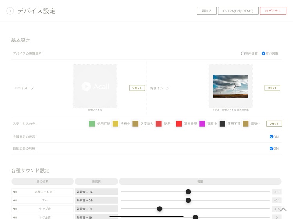The height and width of the screenshot is (219, 293).
Task: Click the デバイスの設置場所 label
Action: (27, 53)
